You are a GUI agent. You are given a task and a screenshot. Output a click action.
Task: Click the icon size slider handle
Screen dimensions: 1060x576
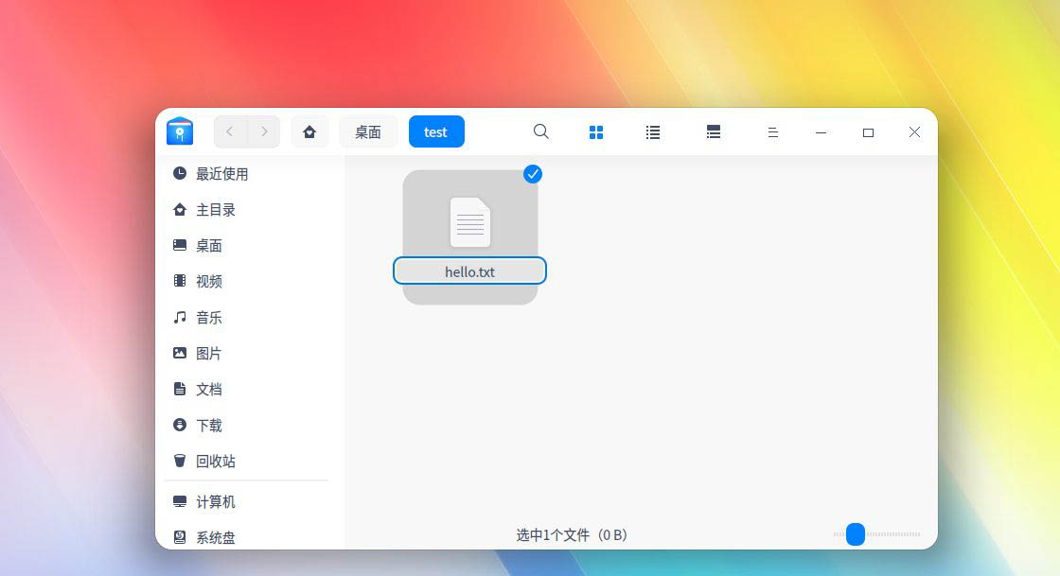coord(856,534)
